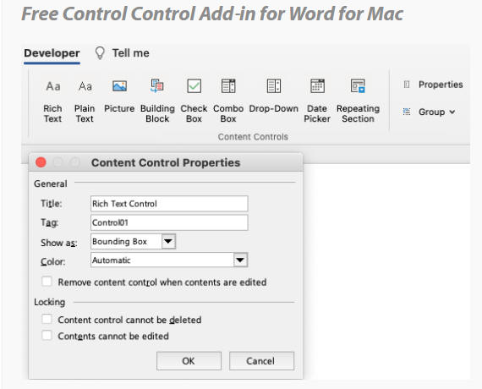Insert a Drop-Down content control
This screenshot has width=482, height=389.
pyautogui.click(x=274, y=96)
